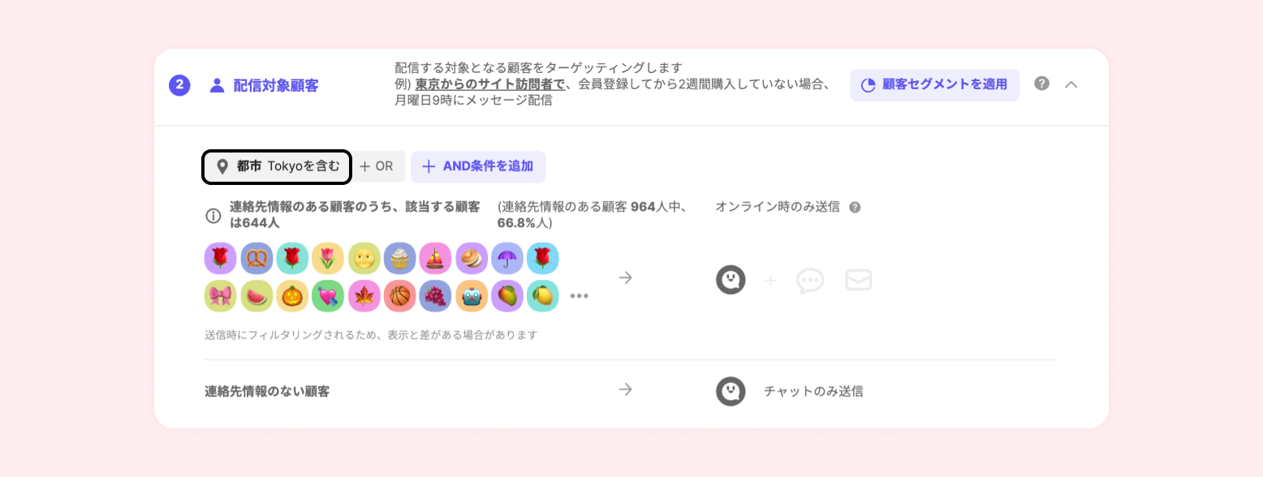The image size is (1263, 477).
Task: Click AND条件を追加 button
Action: (478, 166)
